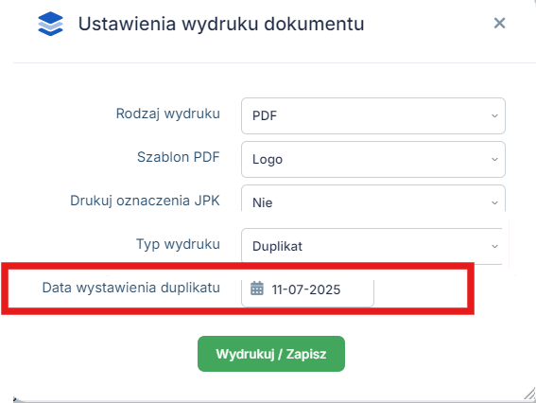Click the chevron arrow of Typ wydruku
536x403 pixels.
click(x=494, y=246)
